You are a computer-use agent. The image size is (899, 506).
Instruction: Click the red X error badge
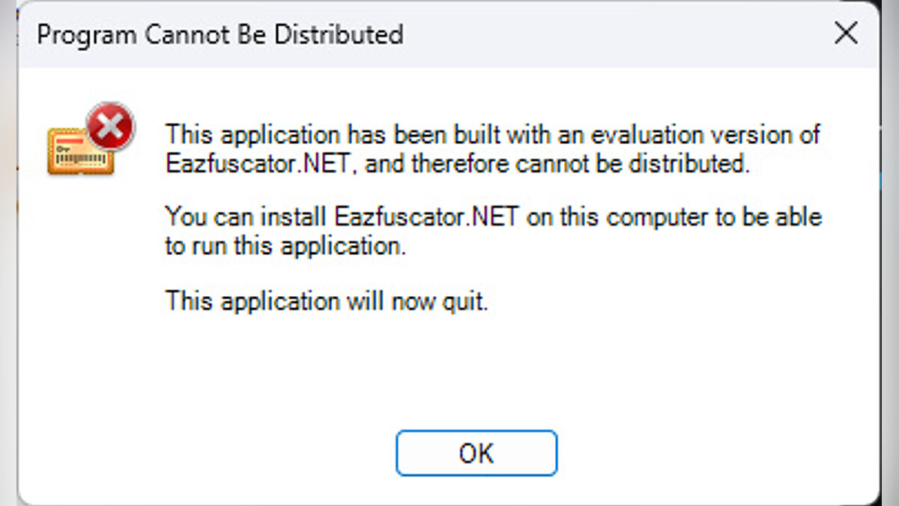tap(111, 127)
